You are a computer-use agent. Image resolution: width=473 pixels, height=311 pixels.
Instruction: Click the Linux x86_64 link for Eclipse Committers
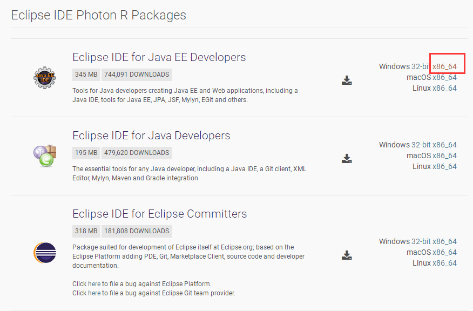click(445, 262)
